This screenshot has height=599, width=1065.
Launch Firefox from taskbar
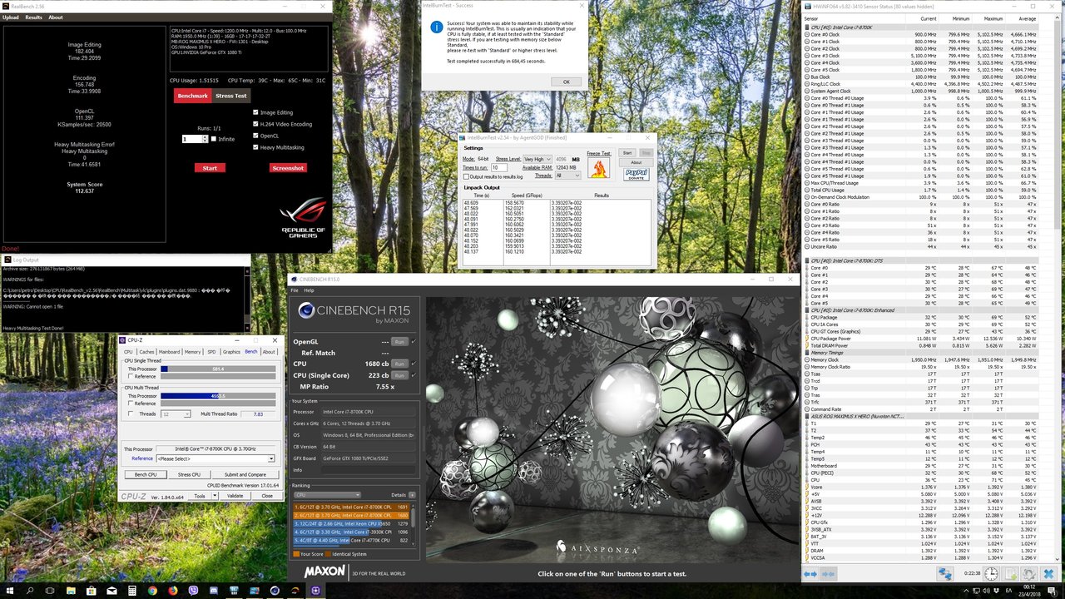173,591
